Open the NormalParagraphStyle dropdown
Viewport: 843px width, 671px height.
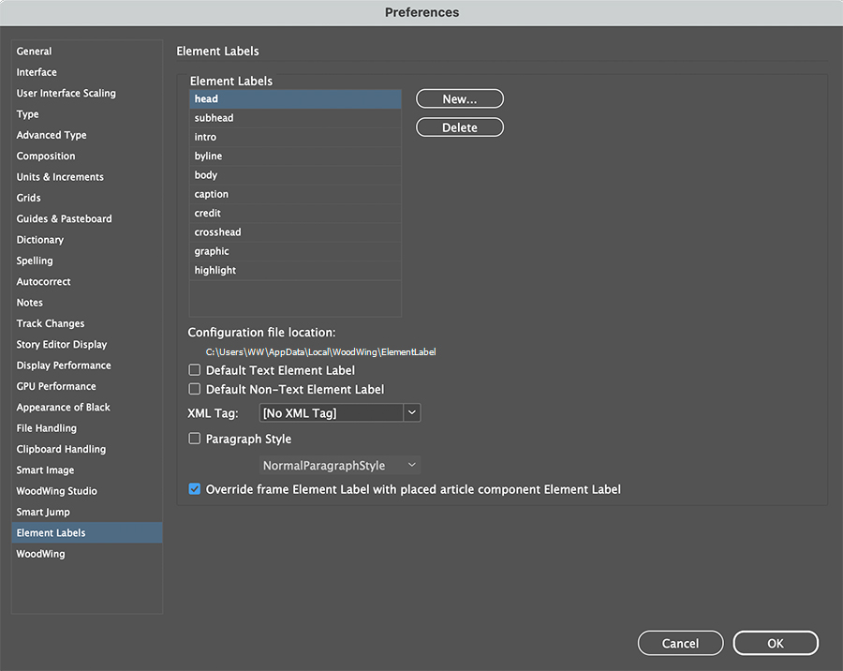pyautogui.click(x=340, y=466)
